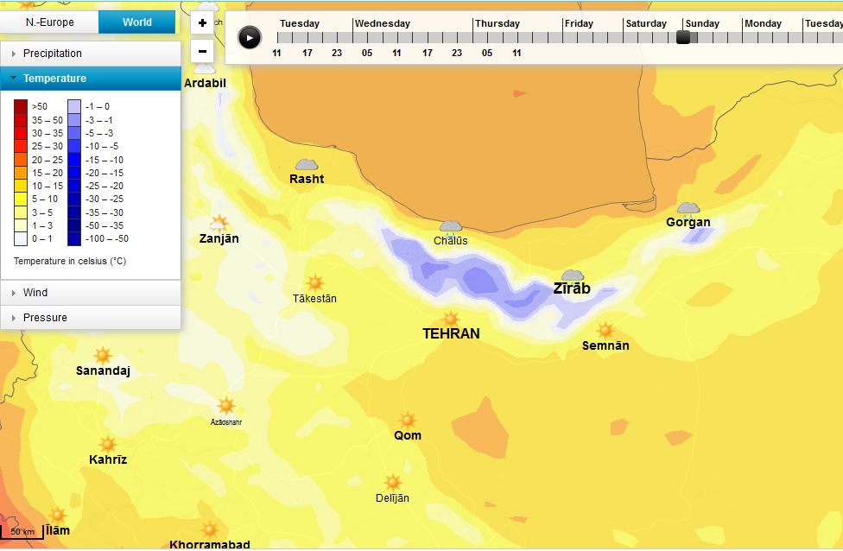Image resolution: width=843 pixels, height=551 pixels.
Task: Click the sun icon above Kahrīz
Action: [108, 445]
